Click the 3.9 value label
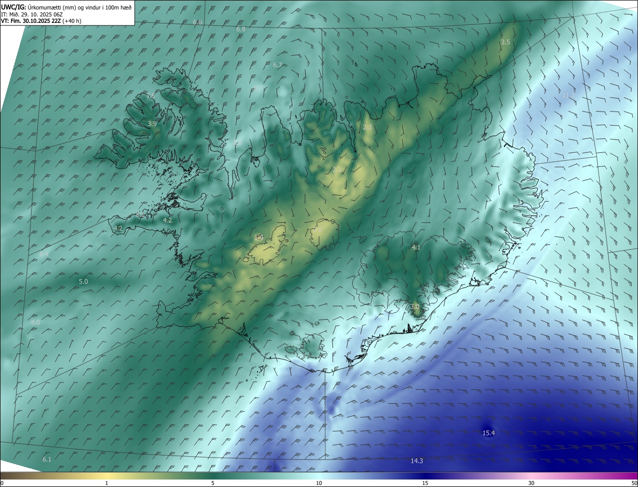This screenshot has width=638, height=487. [x=152, y=124]
